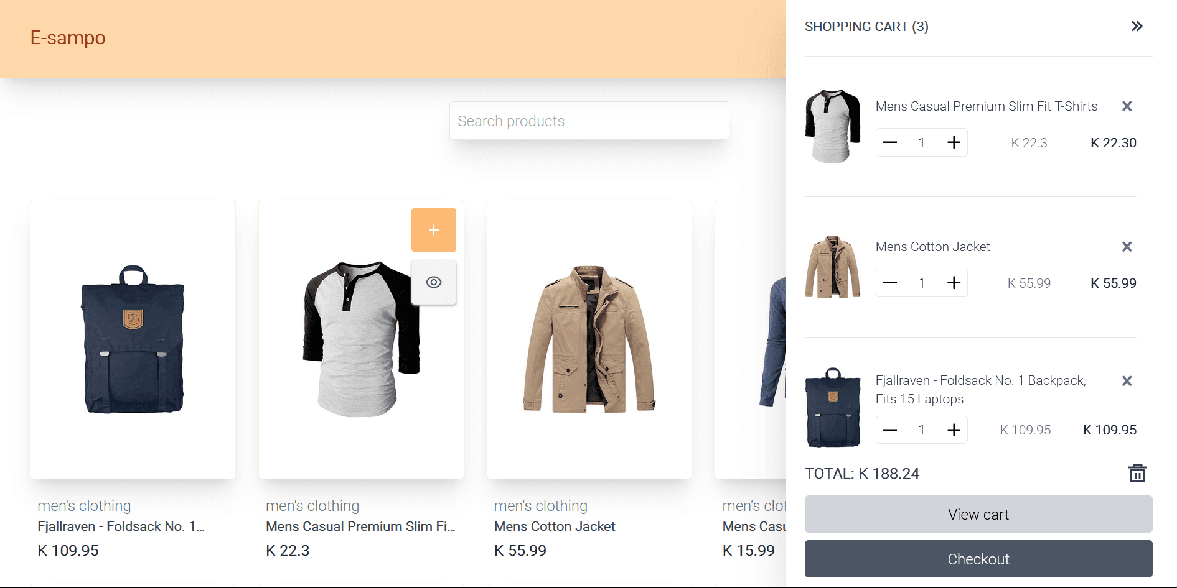This screenshot has height=588, width=1177.
Task: Empty the cart with the trash icon
Action: pyautogui.click(x=1138, y=473)
